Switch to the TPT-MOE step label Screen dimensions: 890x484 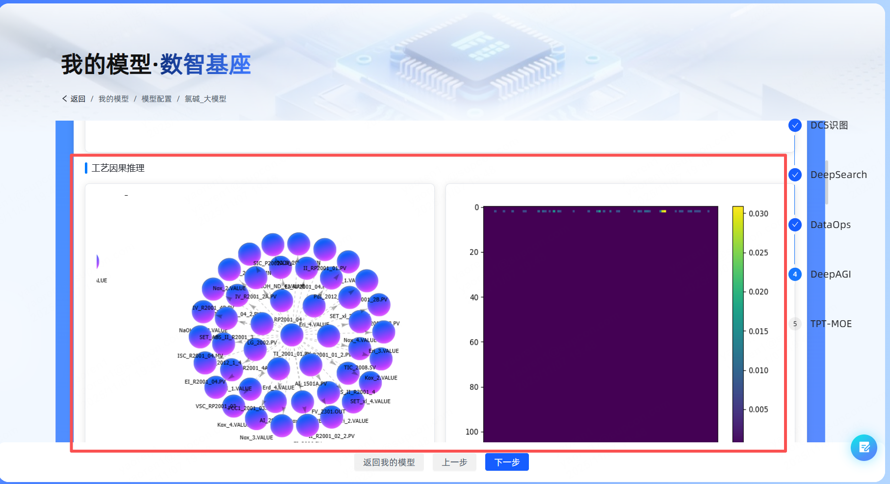point(831,324)
